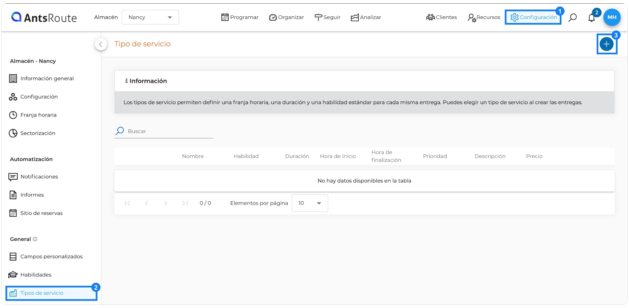The image size is (629, 308).
Task: Click the Sitio de reservas calendar icon
Action: [x=13, y=213]
